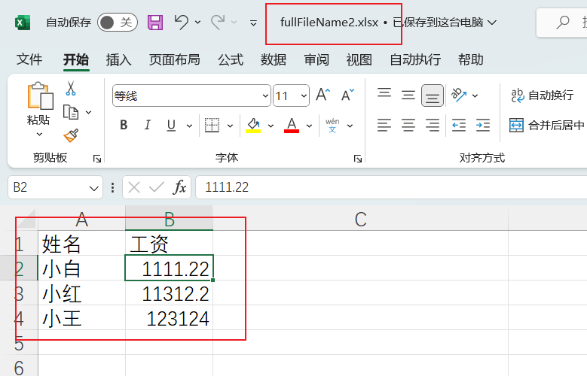Switch to the 开始 tab
This screenshot has height=376, width=587.
pyautogui.click(x=76, y=59)
